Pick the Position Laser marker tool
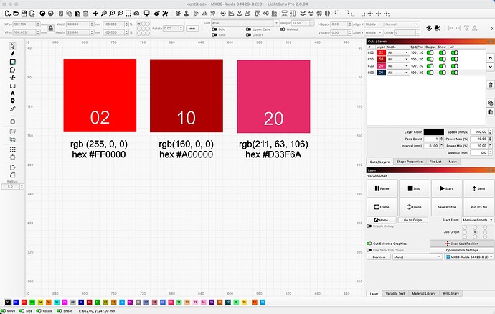Viewport: 495px width, 314px height. tap(13, 101)
